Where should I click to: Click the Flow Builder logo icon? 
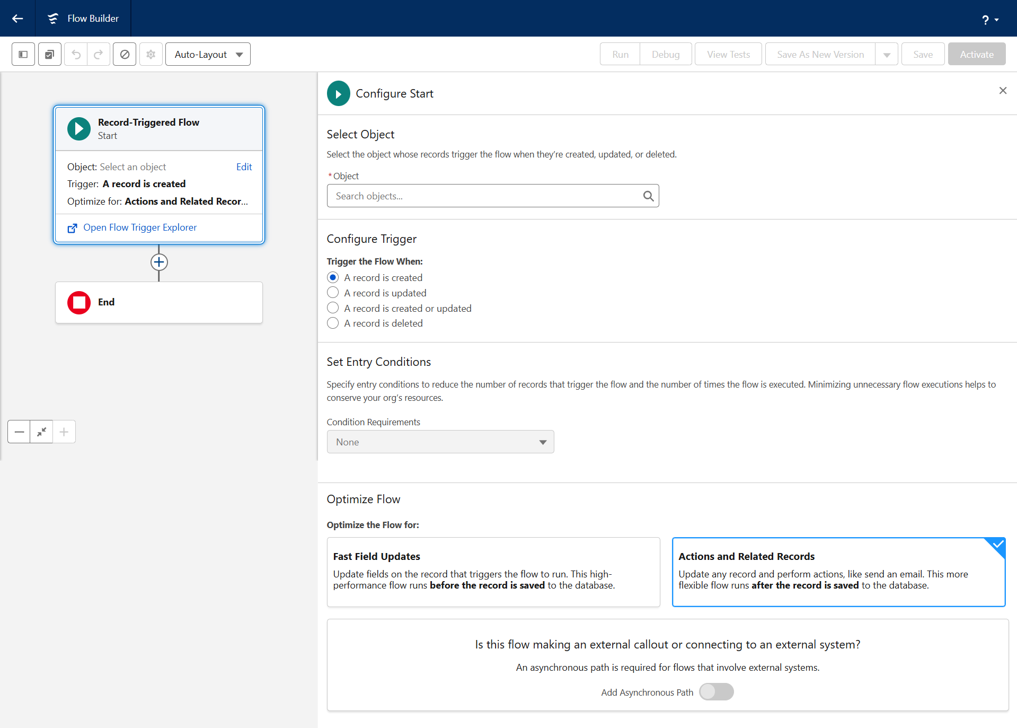(x=53, y=19)
